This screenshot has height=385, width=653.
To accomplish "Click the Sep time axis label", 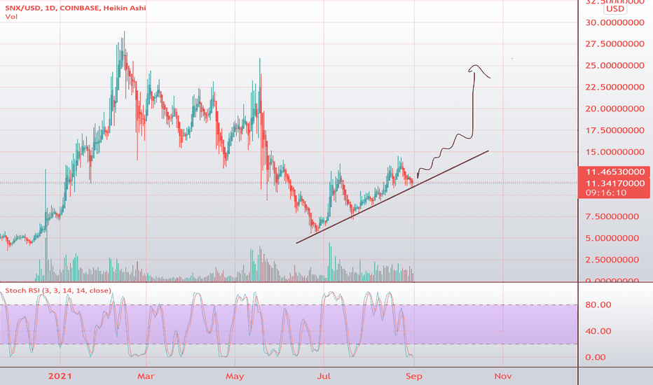I will (414, 377).
